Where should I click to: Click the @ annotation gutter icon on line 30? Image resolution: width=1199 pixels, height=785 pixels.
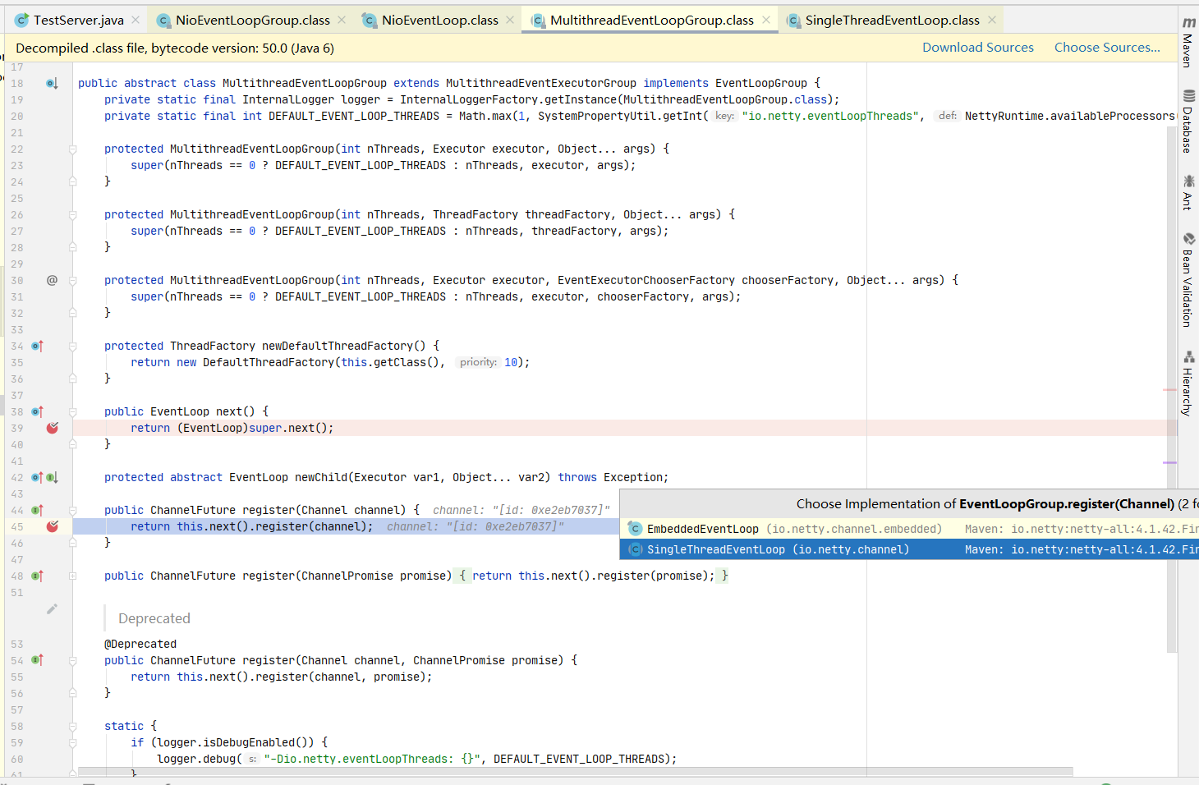pos(52,280)
